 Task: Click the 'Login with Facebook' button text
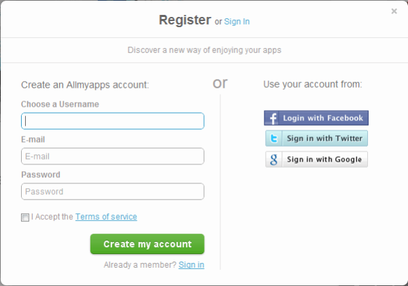(323, 118)
